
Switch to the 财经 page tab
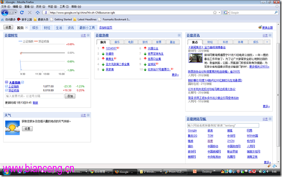coord(47,28)
